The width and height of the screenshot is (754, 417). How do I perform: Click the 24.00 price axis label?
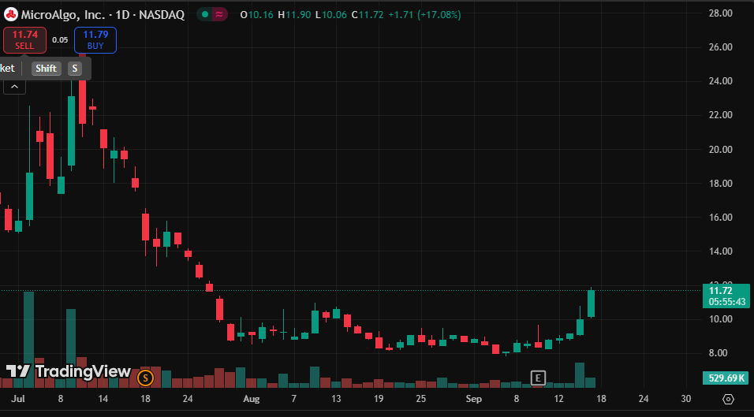[x=720, y=80]
